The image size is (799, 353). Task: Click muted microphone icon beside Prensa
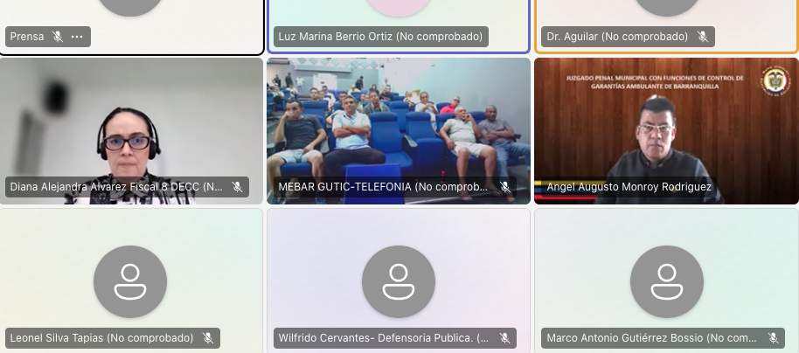(58, 37)
